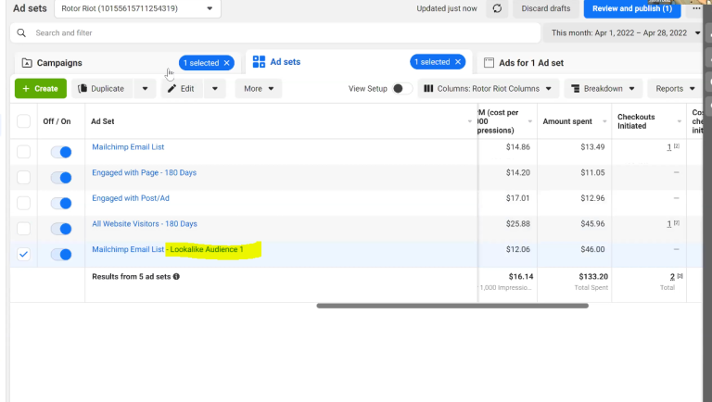Clear the selection on the Campaigns tab
This screenshot has height=402, width=712.
[226, 63]
